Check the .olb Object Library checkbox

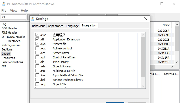[x=37, y=66]
